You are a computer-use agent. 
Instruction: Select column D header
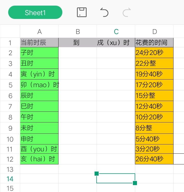(x=154, y=32)
